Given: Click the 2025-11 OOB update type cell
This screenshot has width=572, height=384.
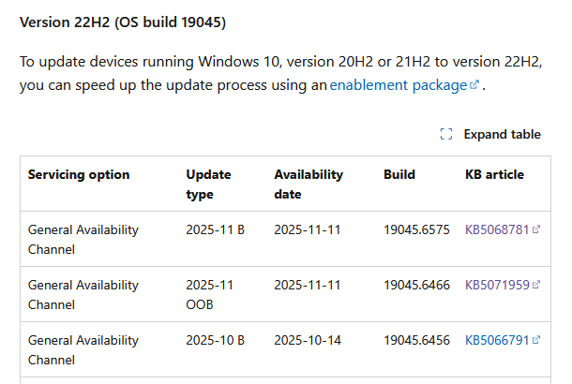Looking at the screenshot, I should [209, 294].
